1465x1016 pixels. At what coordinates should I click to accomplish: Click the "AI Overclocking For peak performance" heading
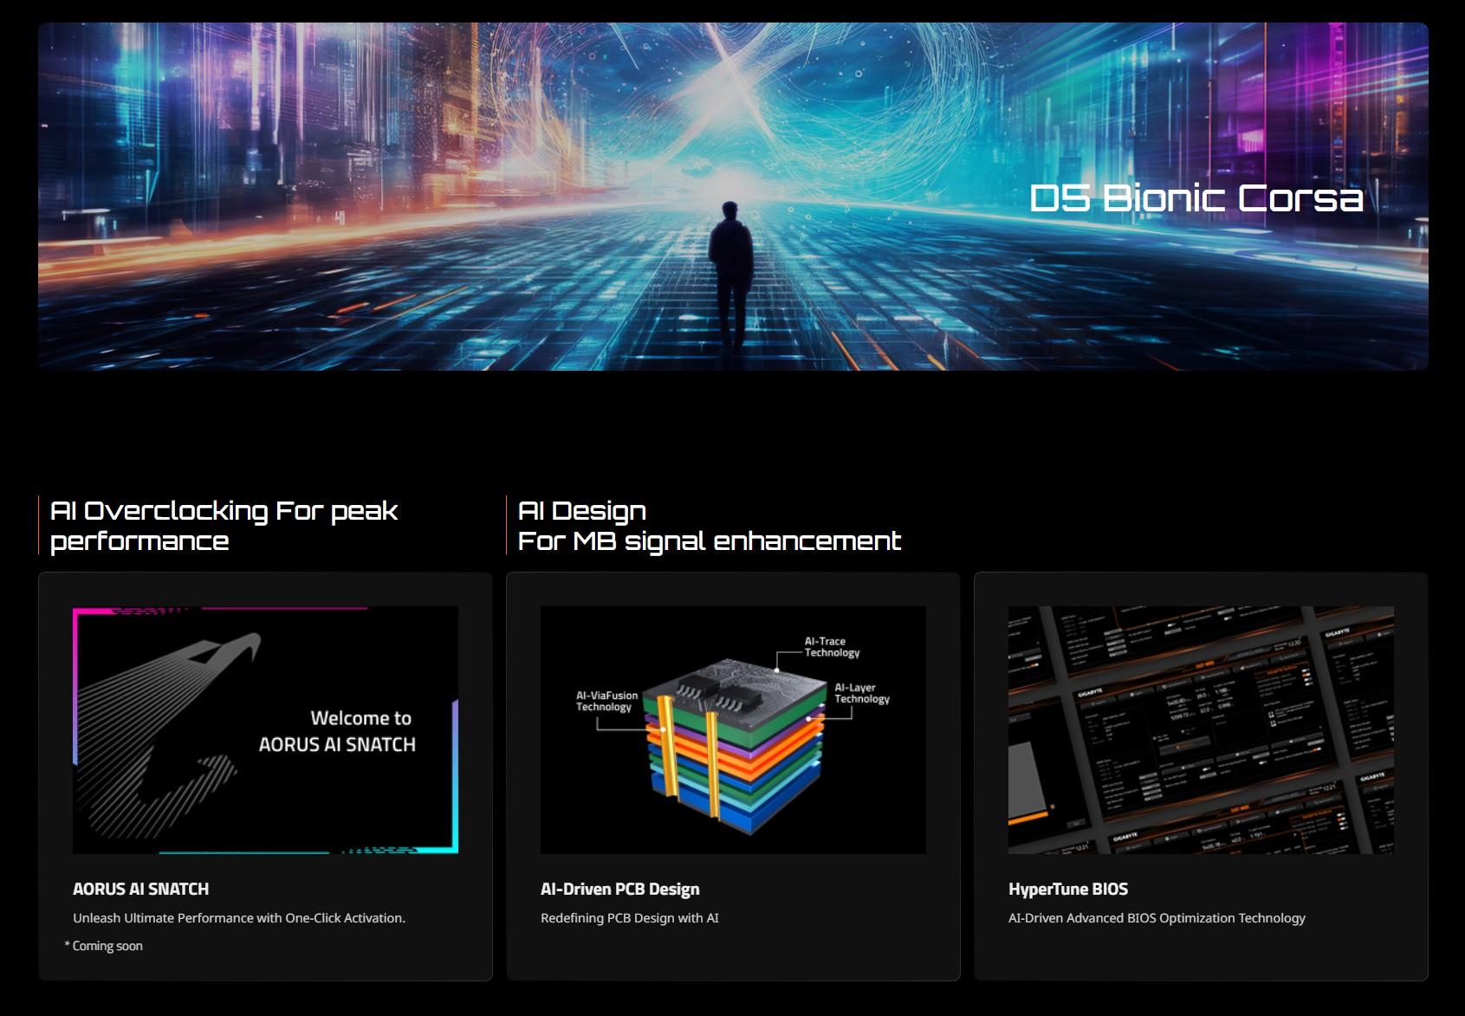pyautogui.click(x=224, y=526)
